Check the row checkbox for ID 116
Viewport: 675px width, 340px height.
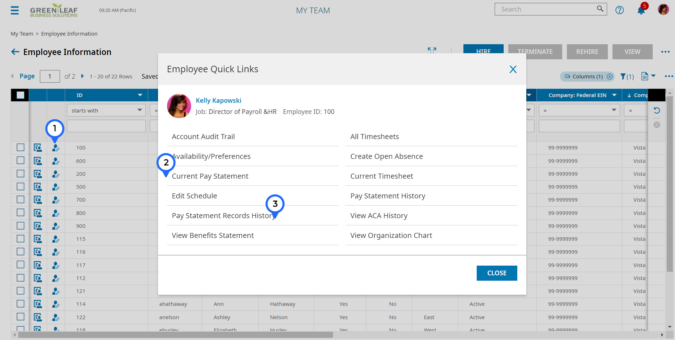point(20,252)
